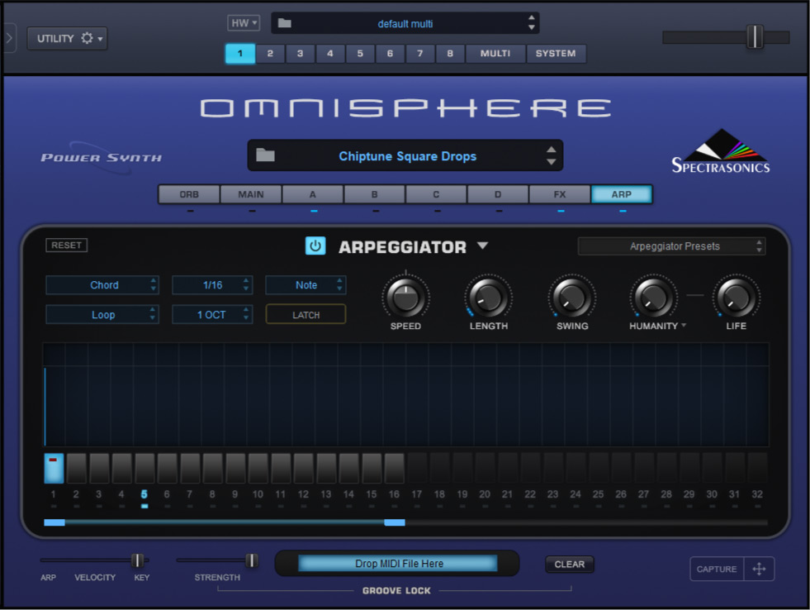Click the RESET button
The height and width of the screenshot is (610, 810).
click(66, 245)
